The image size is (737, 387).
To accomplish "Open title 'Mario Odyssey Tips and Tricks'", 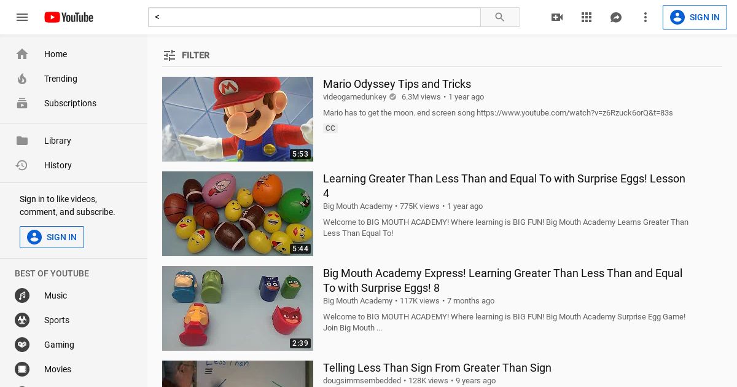I will 397,84.
